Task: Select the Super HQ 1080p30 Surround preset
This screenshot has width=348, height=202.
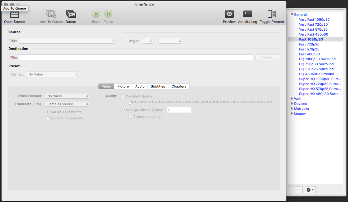Action: coord(320,79)
